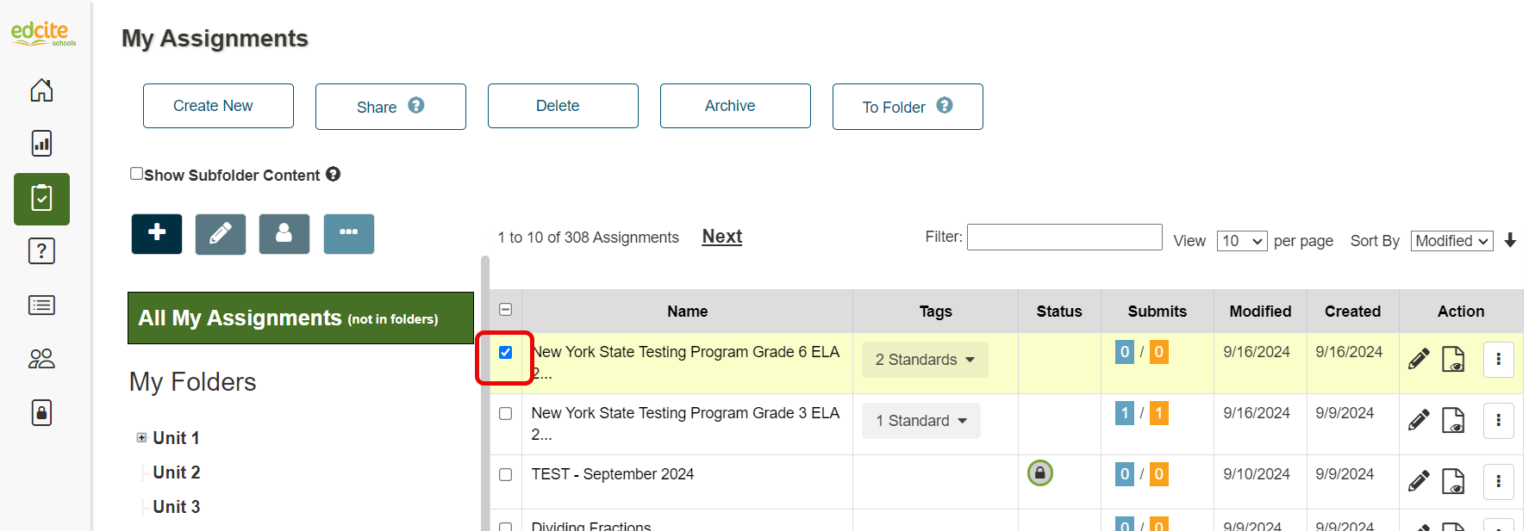Open the 2 Standards tags dropdown

pos(925,360)
